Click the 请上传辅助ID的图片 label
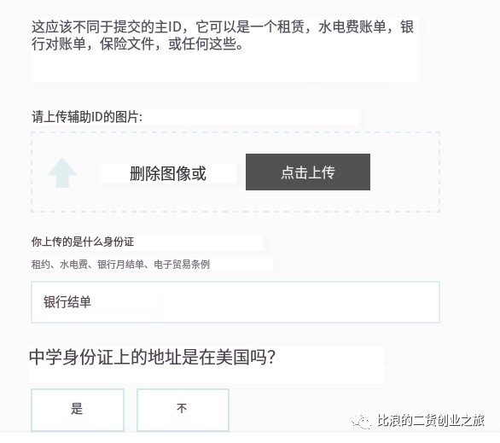 87,117
